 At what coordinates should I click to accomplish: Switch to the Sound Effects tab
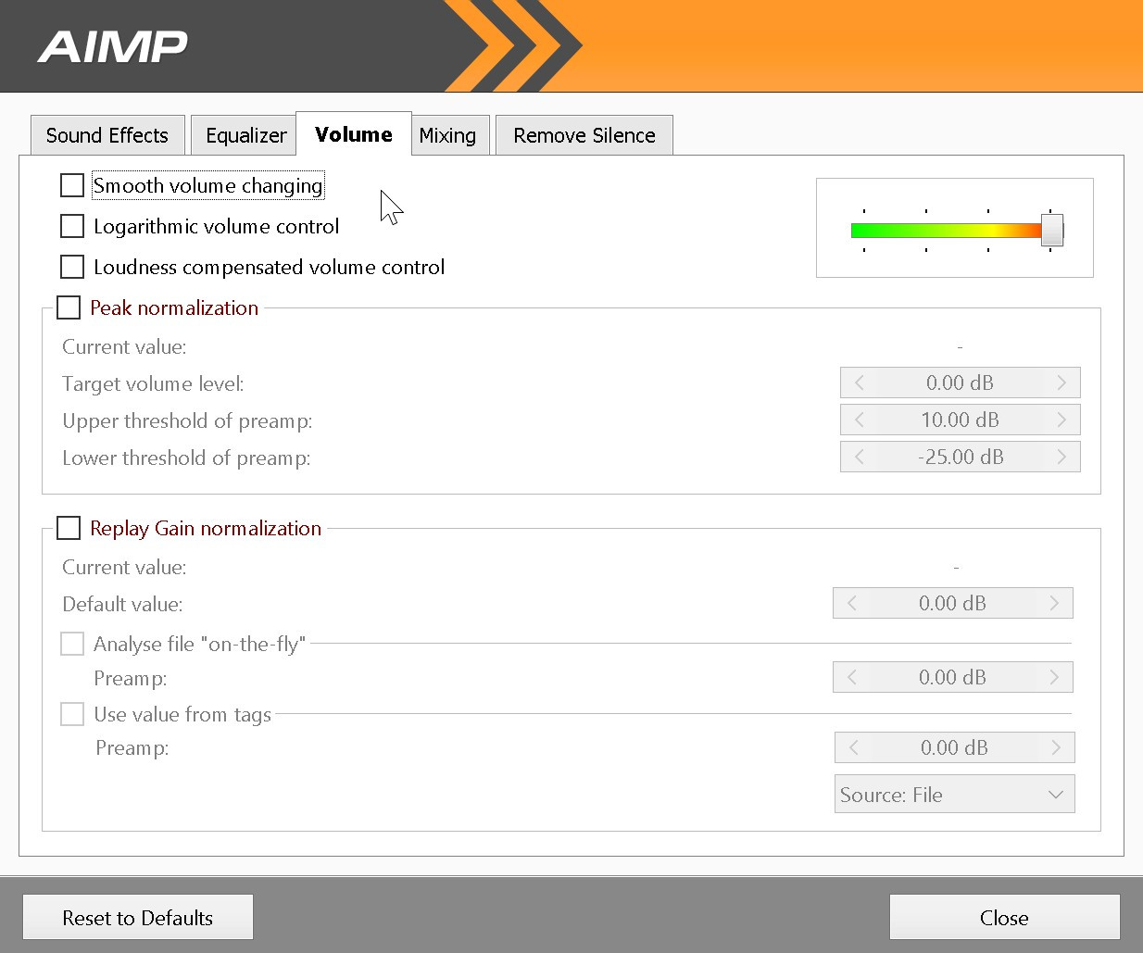coord(107,135)
